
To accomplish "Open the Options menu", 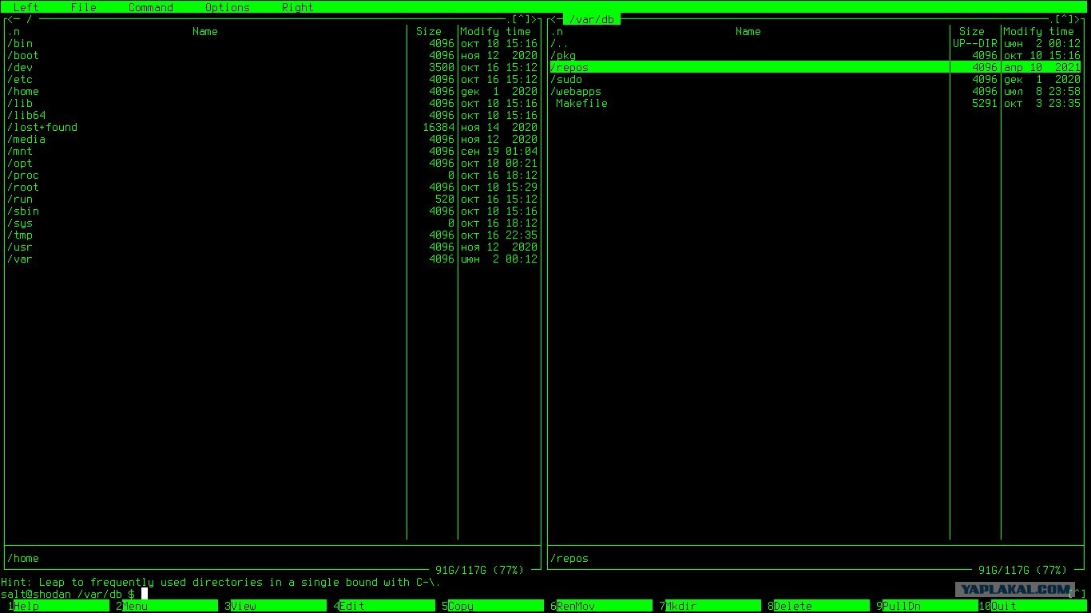I will (227, 7).
